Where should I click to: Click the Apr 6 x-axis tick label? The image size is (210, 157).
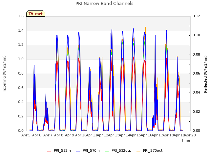click(37, 135)
